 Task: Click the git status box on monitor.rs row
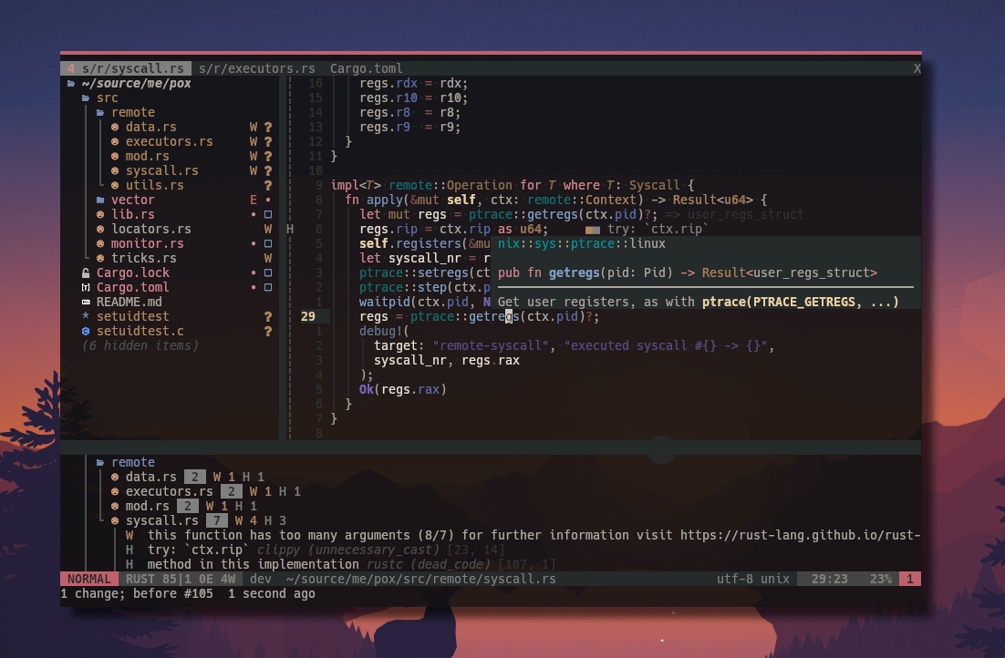[268, 243]
